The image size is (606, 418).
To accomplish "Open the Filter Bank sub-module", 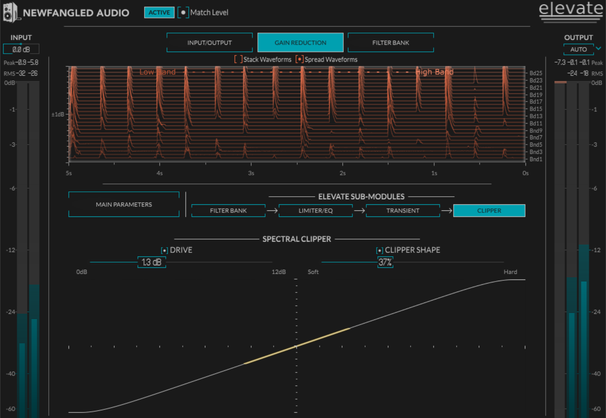I will pyautogui.click(x=228, y=210).
